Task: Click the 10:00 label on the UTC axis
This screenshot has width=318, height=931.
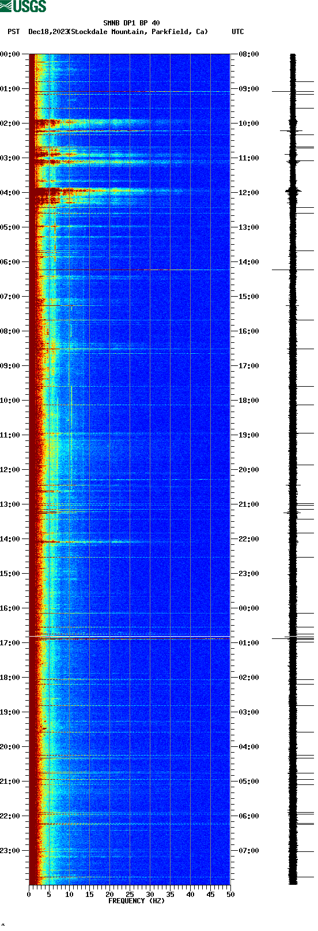Action: click(x=249, y=124)
